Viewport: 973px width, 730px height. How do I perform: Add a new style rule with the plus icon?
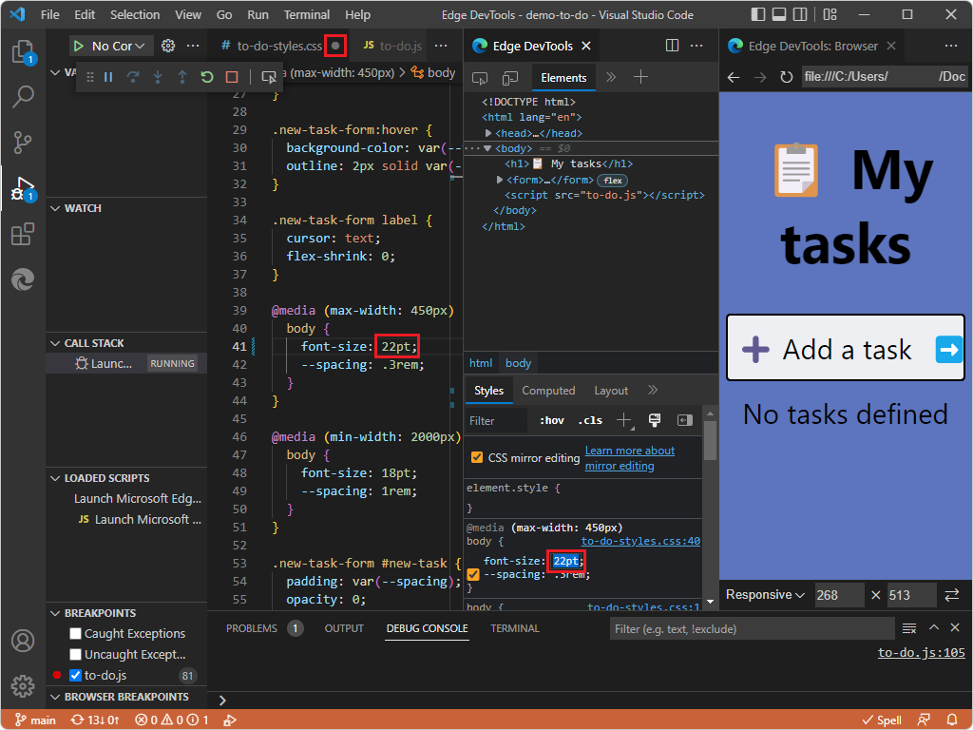pyautogui.click(x=622, y=419)
